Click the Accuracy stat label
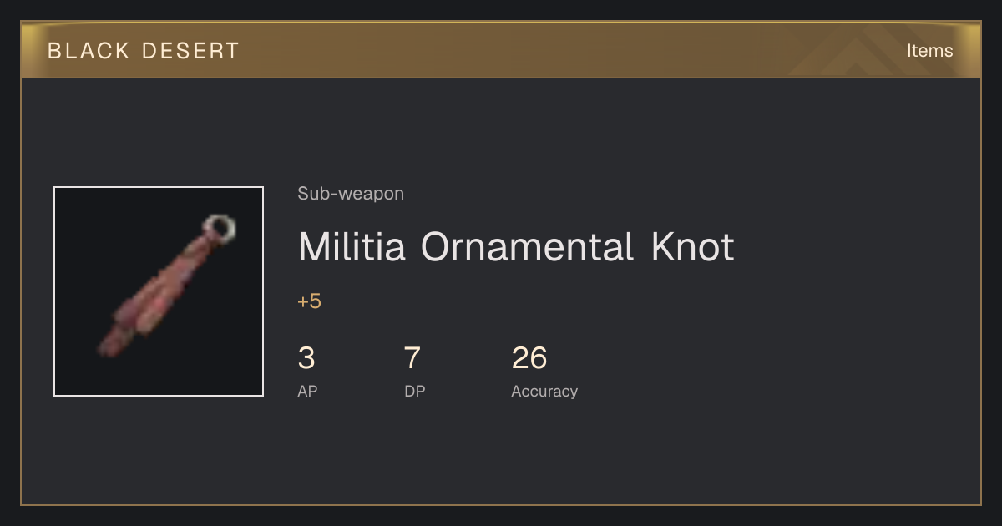This screenshot has width=1002, height=526. [544, 391]
